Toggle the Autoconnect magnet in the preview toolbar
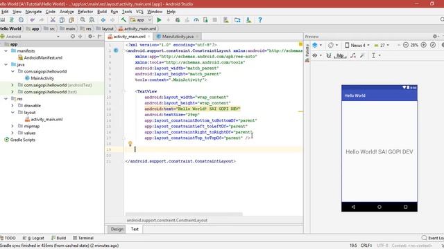Screen dimensions: 444x249 click(x=328, y=55)
